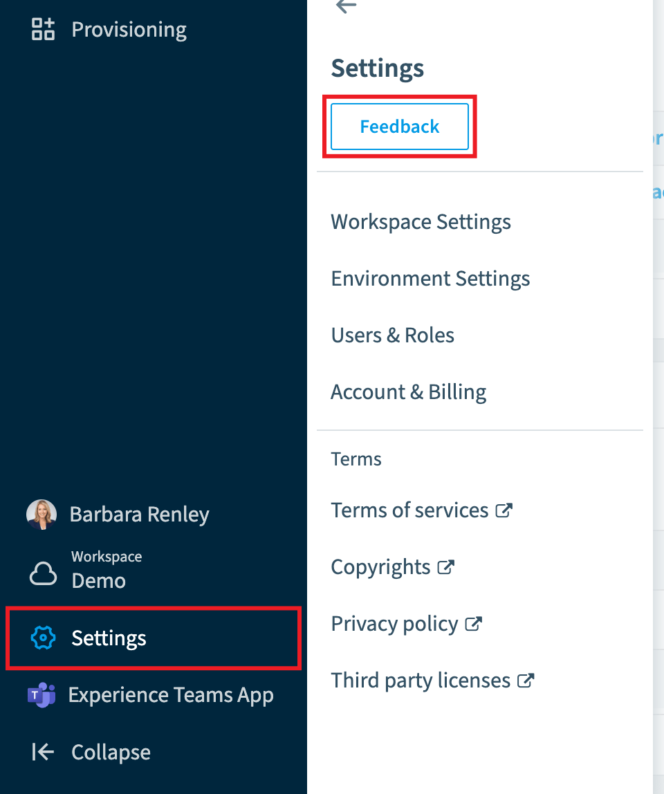The width and height of the screenshot is (664, 794).
Task: Open the Barbara Renley profile entry
Action: 139,515
